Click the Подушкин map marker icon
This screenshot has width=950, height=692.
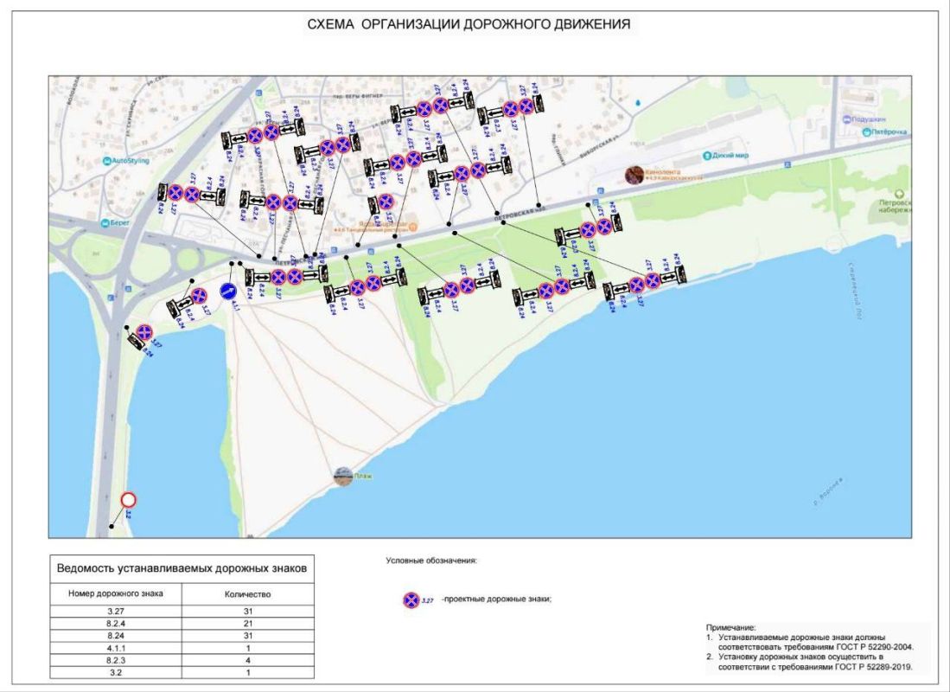pos(845,120)
